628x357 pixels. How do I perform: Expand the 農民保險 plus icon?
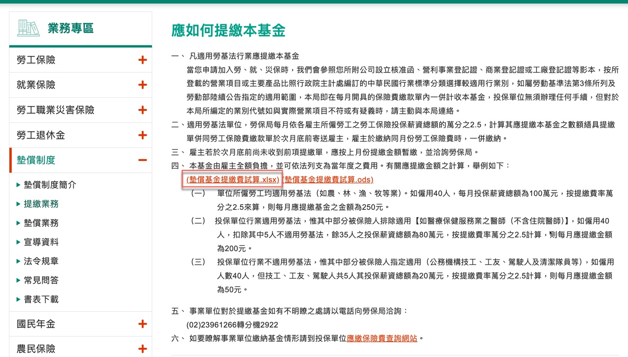point(143,348)
